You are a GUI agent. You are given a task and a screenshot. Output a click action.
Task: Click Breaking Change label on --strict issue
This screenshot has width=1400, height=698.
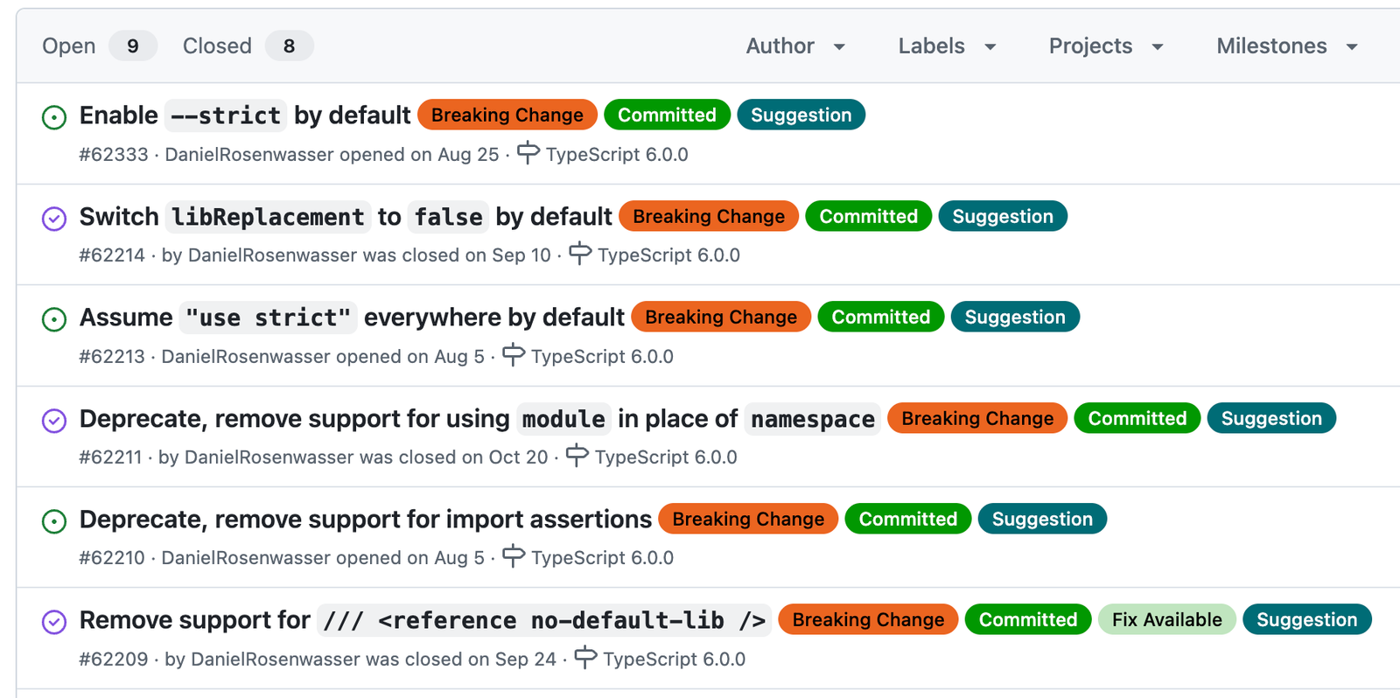(x=507, y=115)
